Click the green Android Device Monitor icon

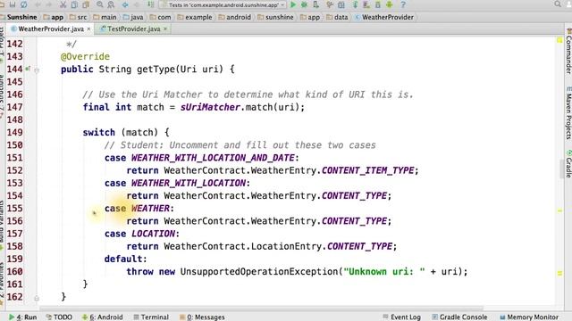390,4
